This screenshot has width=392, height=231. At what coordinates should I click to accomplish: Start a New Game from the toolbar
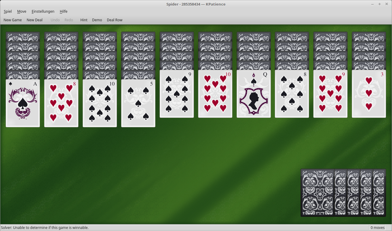tap(13, 20)
